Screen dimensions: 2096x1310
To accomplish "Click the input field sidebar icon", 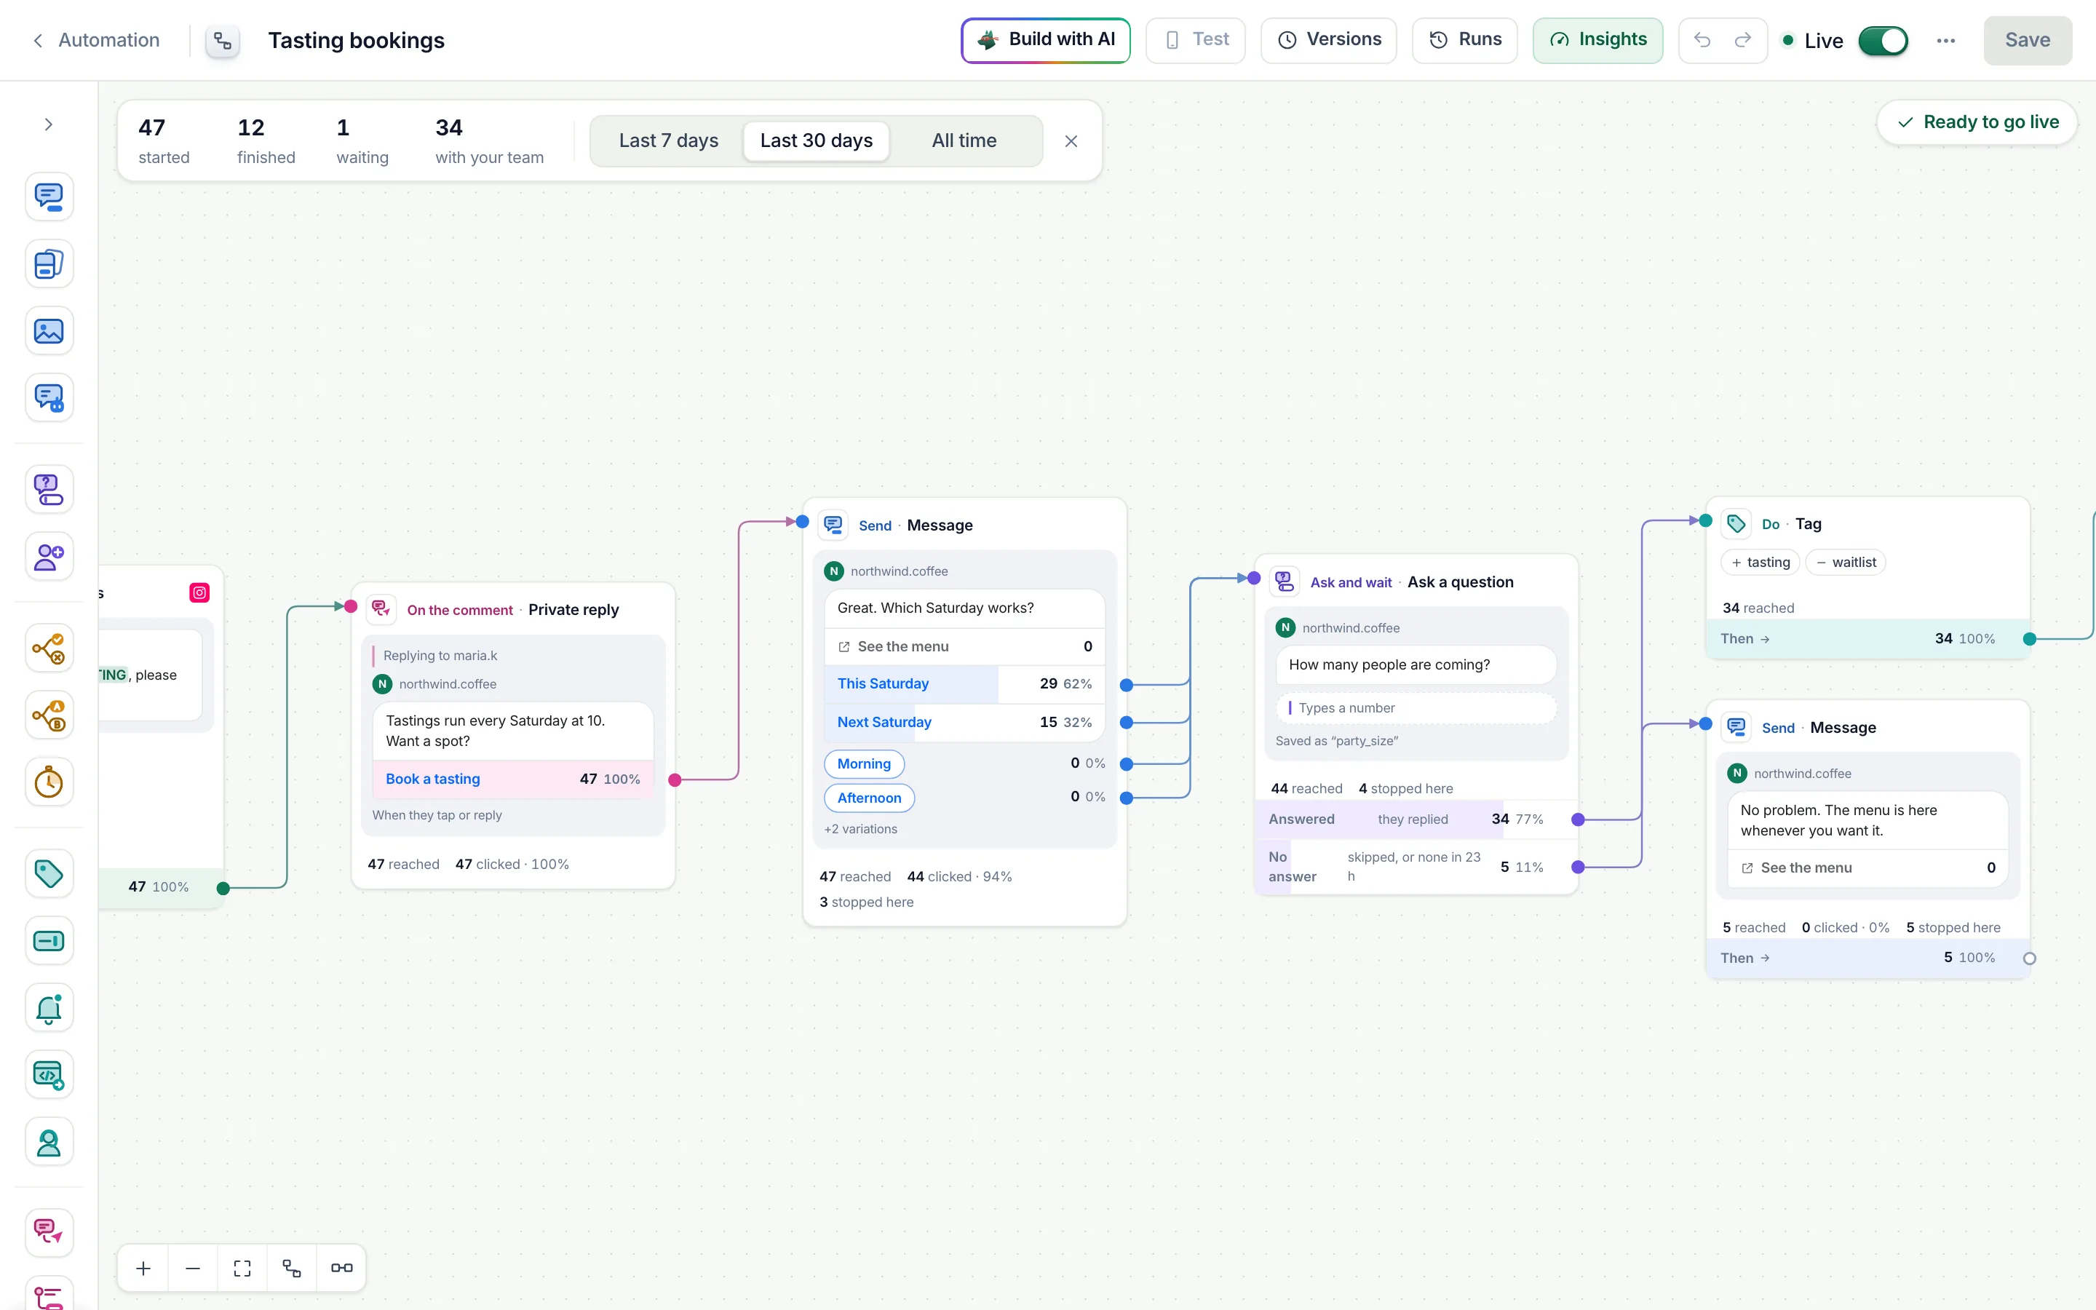I will [49, 941].
